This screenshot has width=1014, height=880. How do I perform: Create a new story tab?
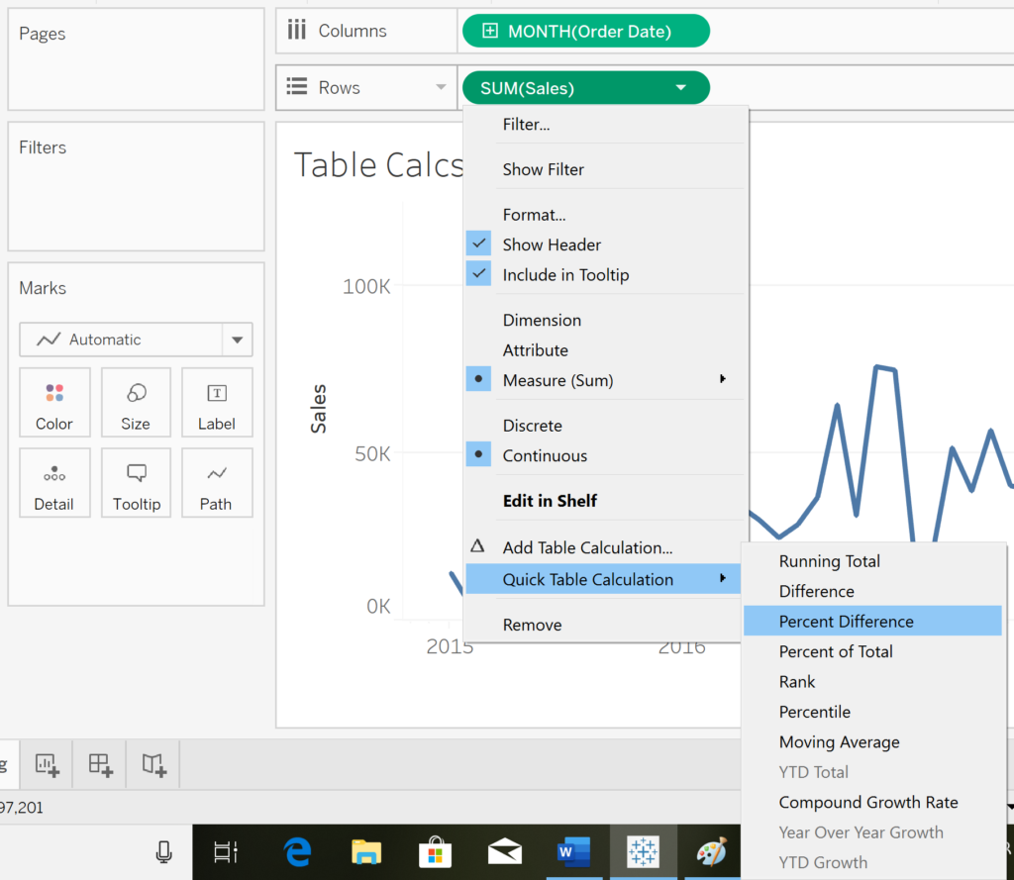click(x=153, y=764)
